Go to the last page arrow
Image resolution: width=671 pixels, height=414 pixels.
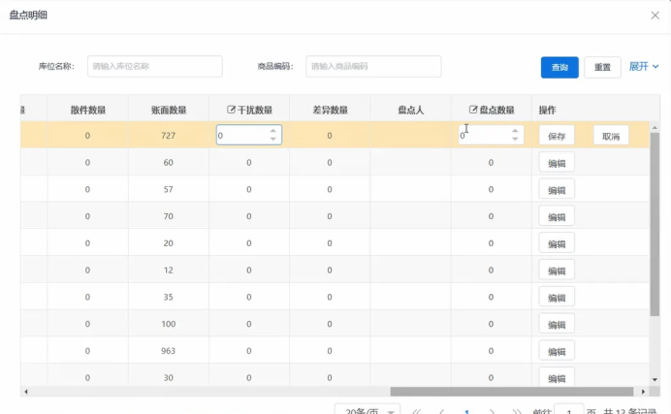[x=517, y=411]
